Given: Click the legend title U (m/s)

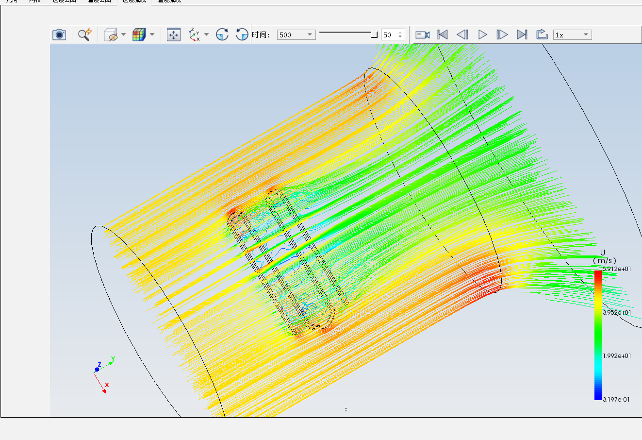Looking at the screenshot, I should (604, 257).
